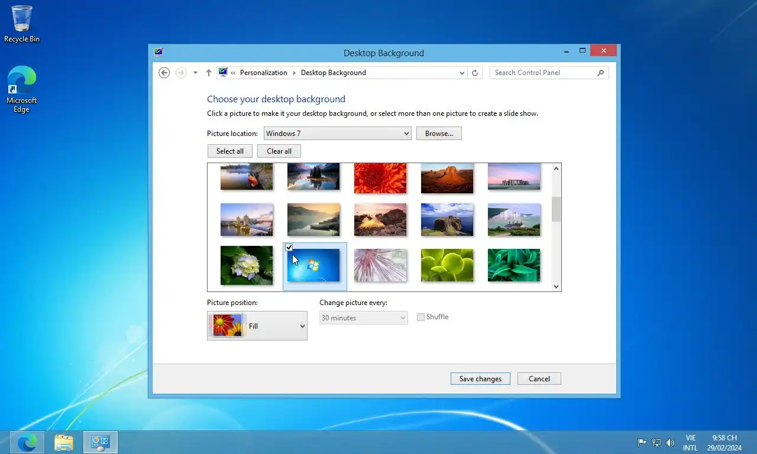Cancel the desktop background changes
This screenshot has height=454, width=757.
pos(539,379)
